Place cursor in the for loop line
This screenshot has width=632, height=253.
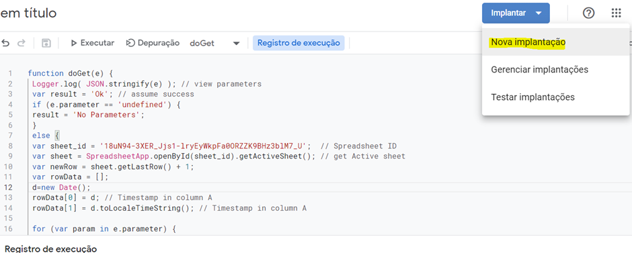click(105, 229)
